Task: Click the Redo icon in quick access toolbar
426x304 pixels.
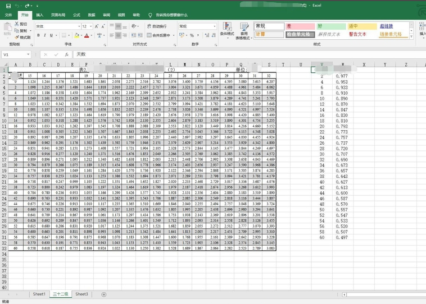Action: [27, 6]
